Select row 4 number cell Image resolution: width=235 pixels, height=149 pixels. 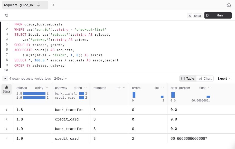[x=6, y=138]
